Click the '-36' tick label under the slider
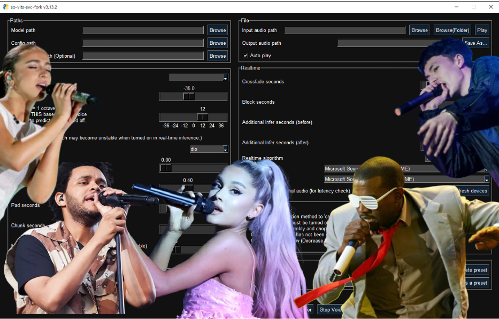Image resolution: width=499 pixels, height=319 pixels. [166, 126]
